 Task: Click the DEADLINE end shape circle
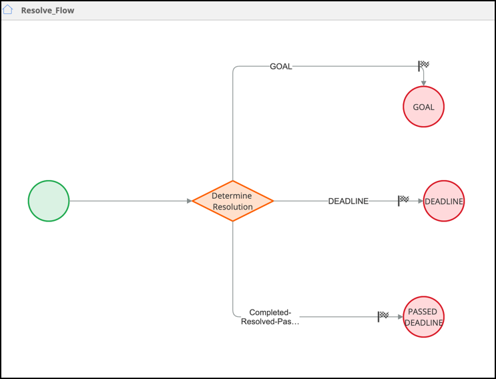click(444, 201)
